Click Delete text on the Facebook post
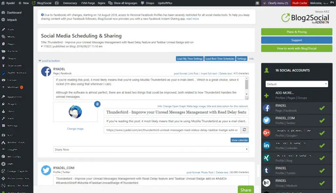 pyautogui.click(x=225, y=73)
